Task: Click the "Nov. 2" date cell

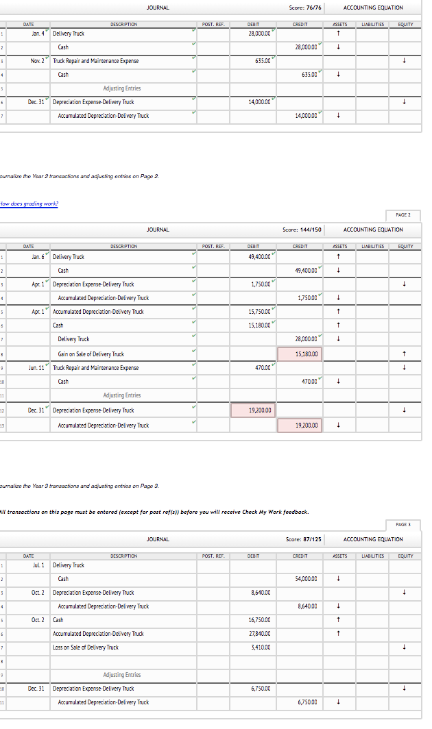Action: 28,61
